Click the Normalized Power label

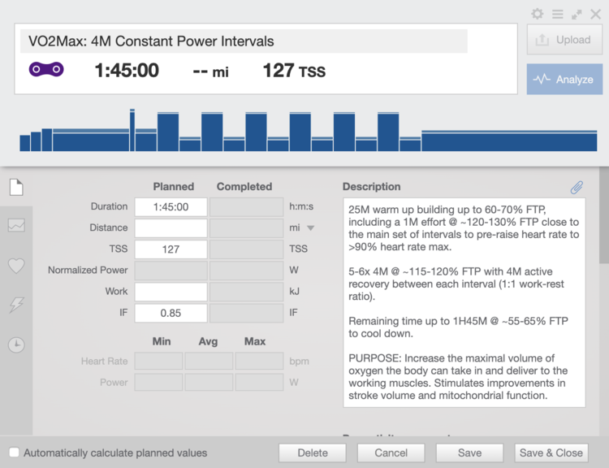[88, 270]
